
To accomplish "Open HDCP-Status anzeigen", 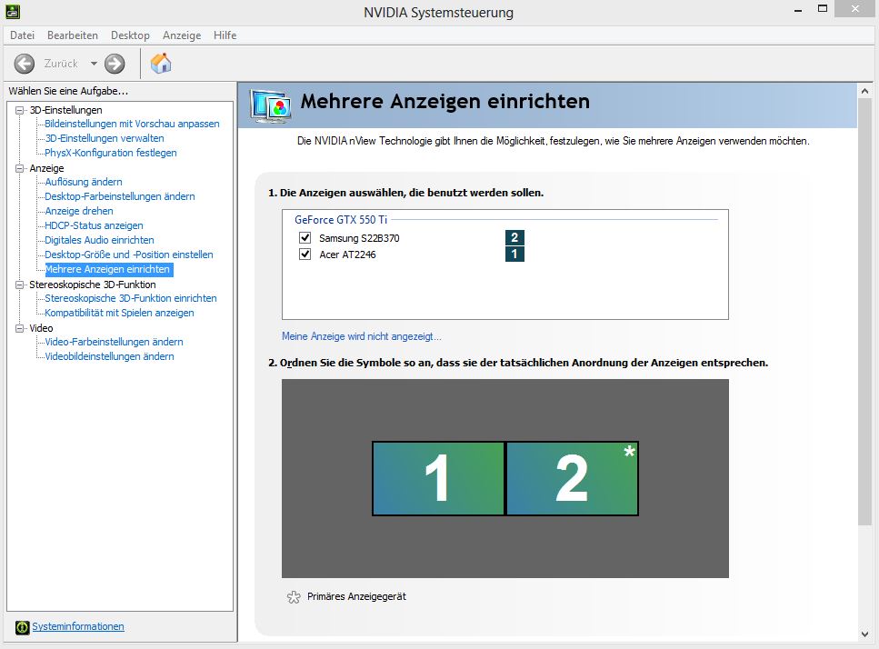I will pos(94,225).
